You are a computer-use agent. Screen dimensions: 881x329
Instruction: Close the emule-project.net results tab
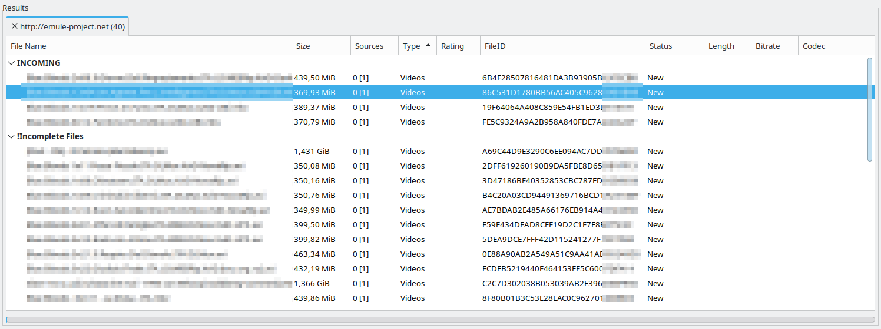coord(14,26)
